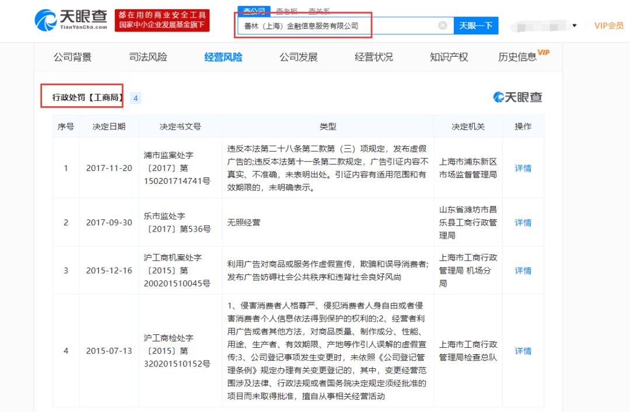Click inside the company name search field
The image size is (630, 412).
321,25
